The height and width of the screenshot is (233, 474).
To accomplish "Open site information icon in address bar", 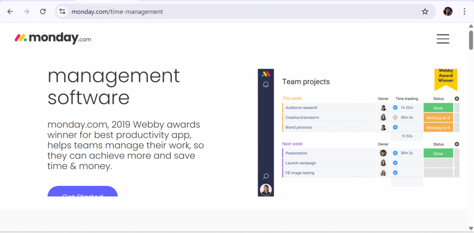I will (62, 12).
